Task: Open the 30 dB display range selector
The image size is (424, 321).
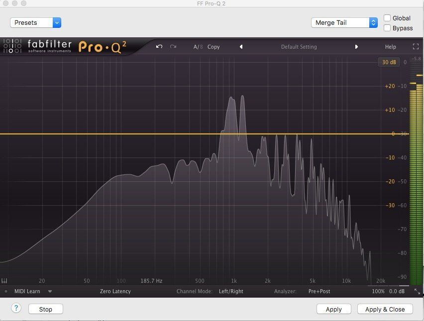Action: tap(389, 62)
